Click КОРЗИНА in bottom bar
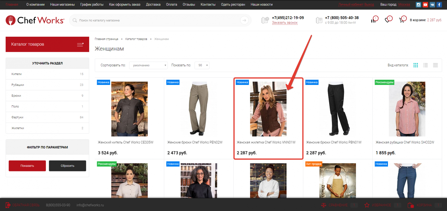The width and height of the screenshot is (447, 211). 424,205
